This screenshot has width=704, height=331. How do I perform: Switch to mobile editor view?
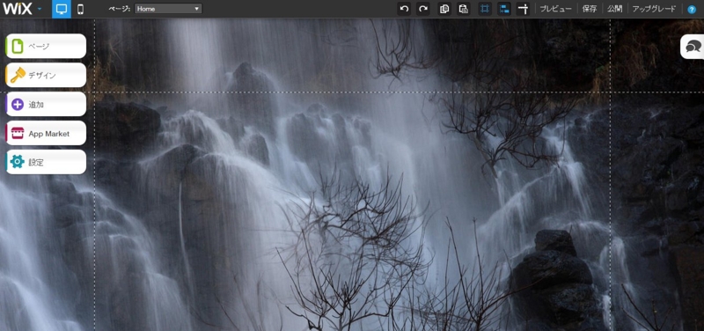[80, 9]
